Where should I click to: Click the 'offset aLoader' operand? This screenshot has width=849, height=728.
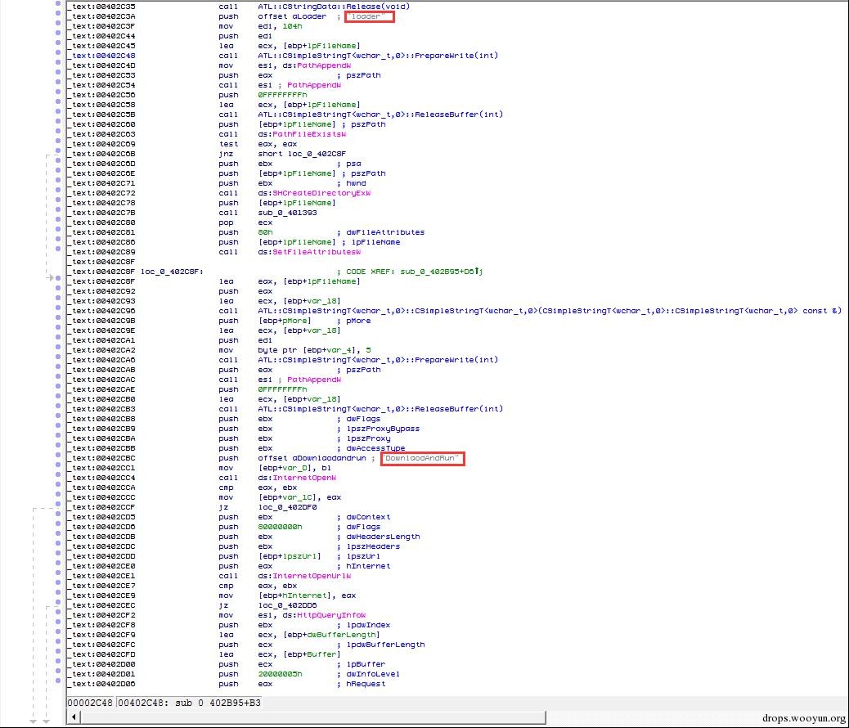point(292,16)
